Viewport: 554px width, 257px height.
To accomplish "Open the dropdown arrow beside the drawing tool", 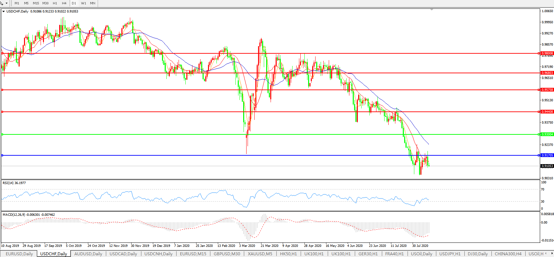I will [6, 3].
